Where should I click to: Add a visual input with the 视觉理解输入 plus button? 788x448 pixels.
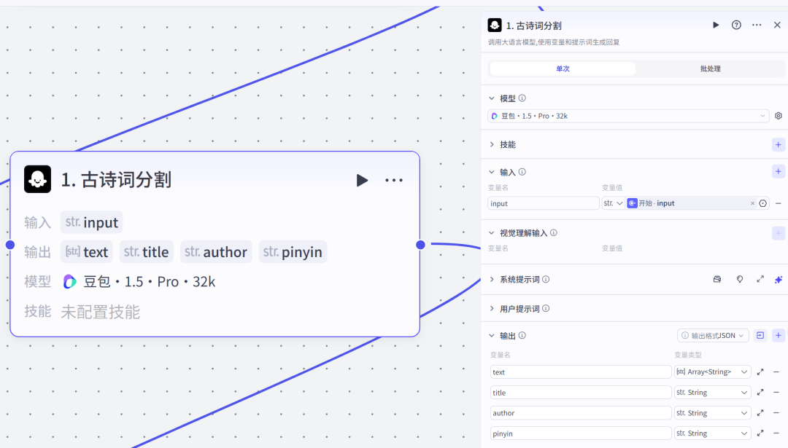click(x=778, y=233)
